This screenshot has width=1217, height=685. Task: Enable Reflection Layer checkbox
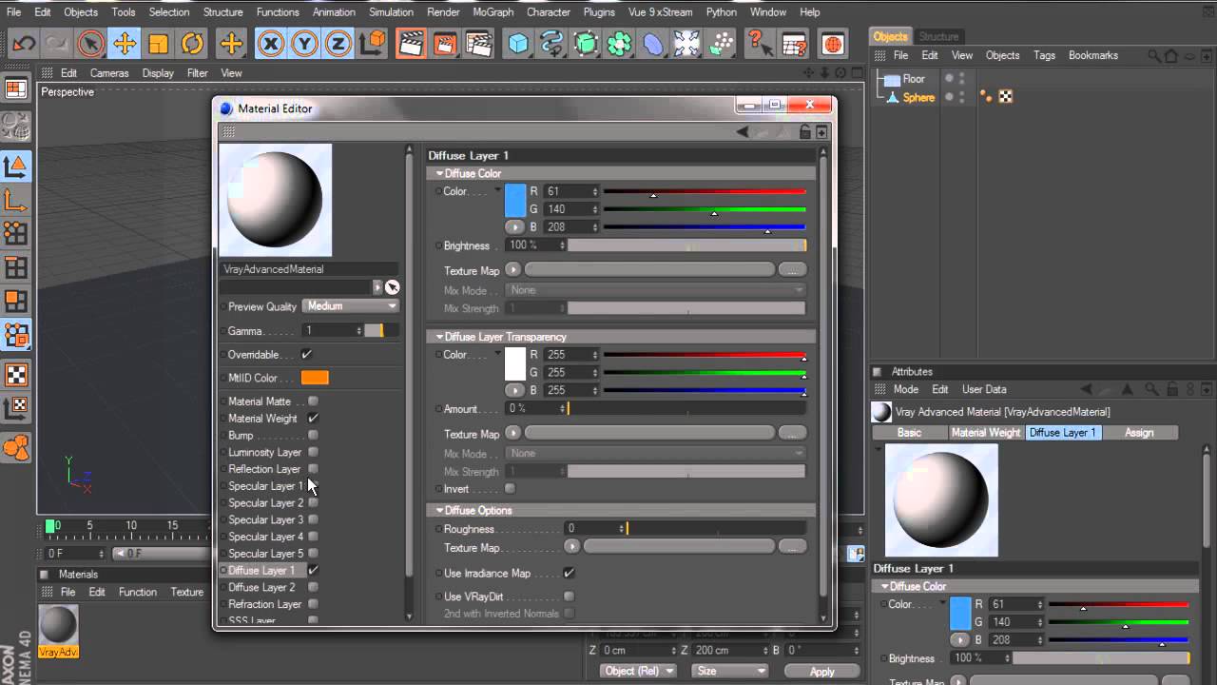coord(313,469)
